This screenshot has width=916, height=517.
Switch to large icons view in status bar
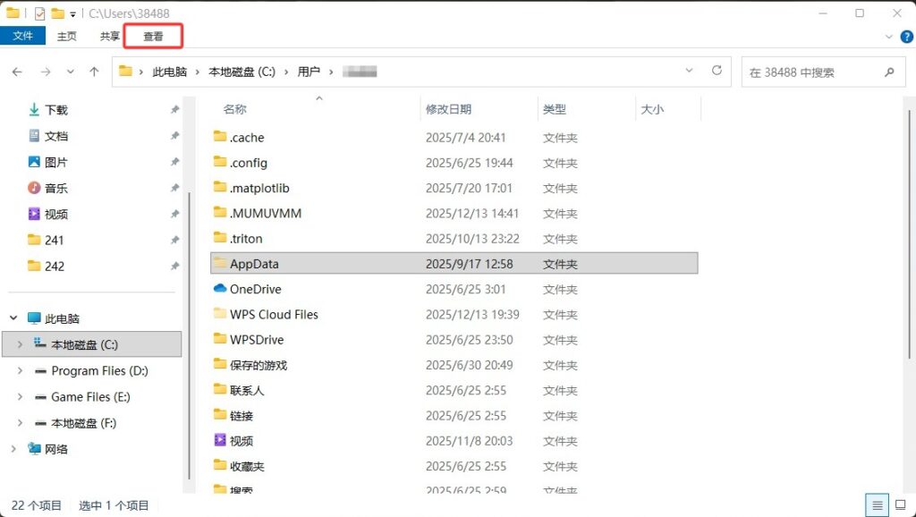(x=900, y=505)
